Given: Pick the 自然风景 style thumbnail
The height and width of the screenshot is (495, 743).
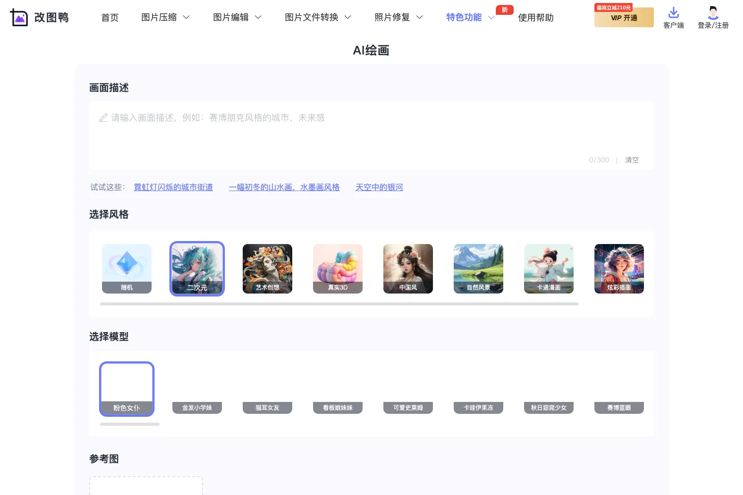Looking at the screenshot, I should click(x=478, y=269).
